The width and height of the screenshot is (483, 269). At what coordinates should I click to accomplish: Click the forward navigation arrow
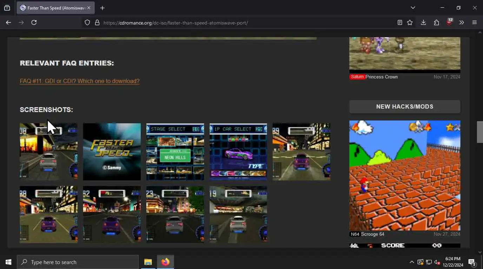click(21, 22)
